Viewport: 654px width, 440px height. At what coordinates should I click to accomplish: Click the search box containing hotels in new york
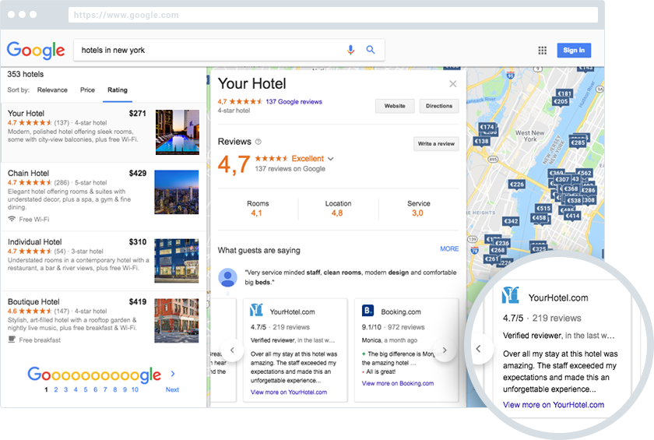[x=229, y=50]
